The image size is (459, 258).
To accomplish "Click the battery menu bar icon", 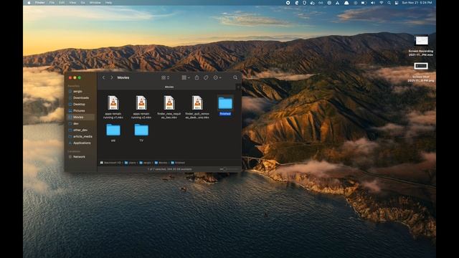I will pyautogui.click(x=364, y=3).
